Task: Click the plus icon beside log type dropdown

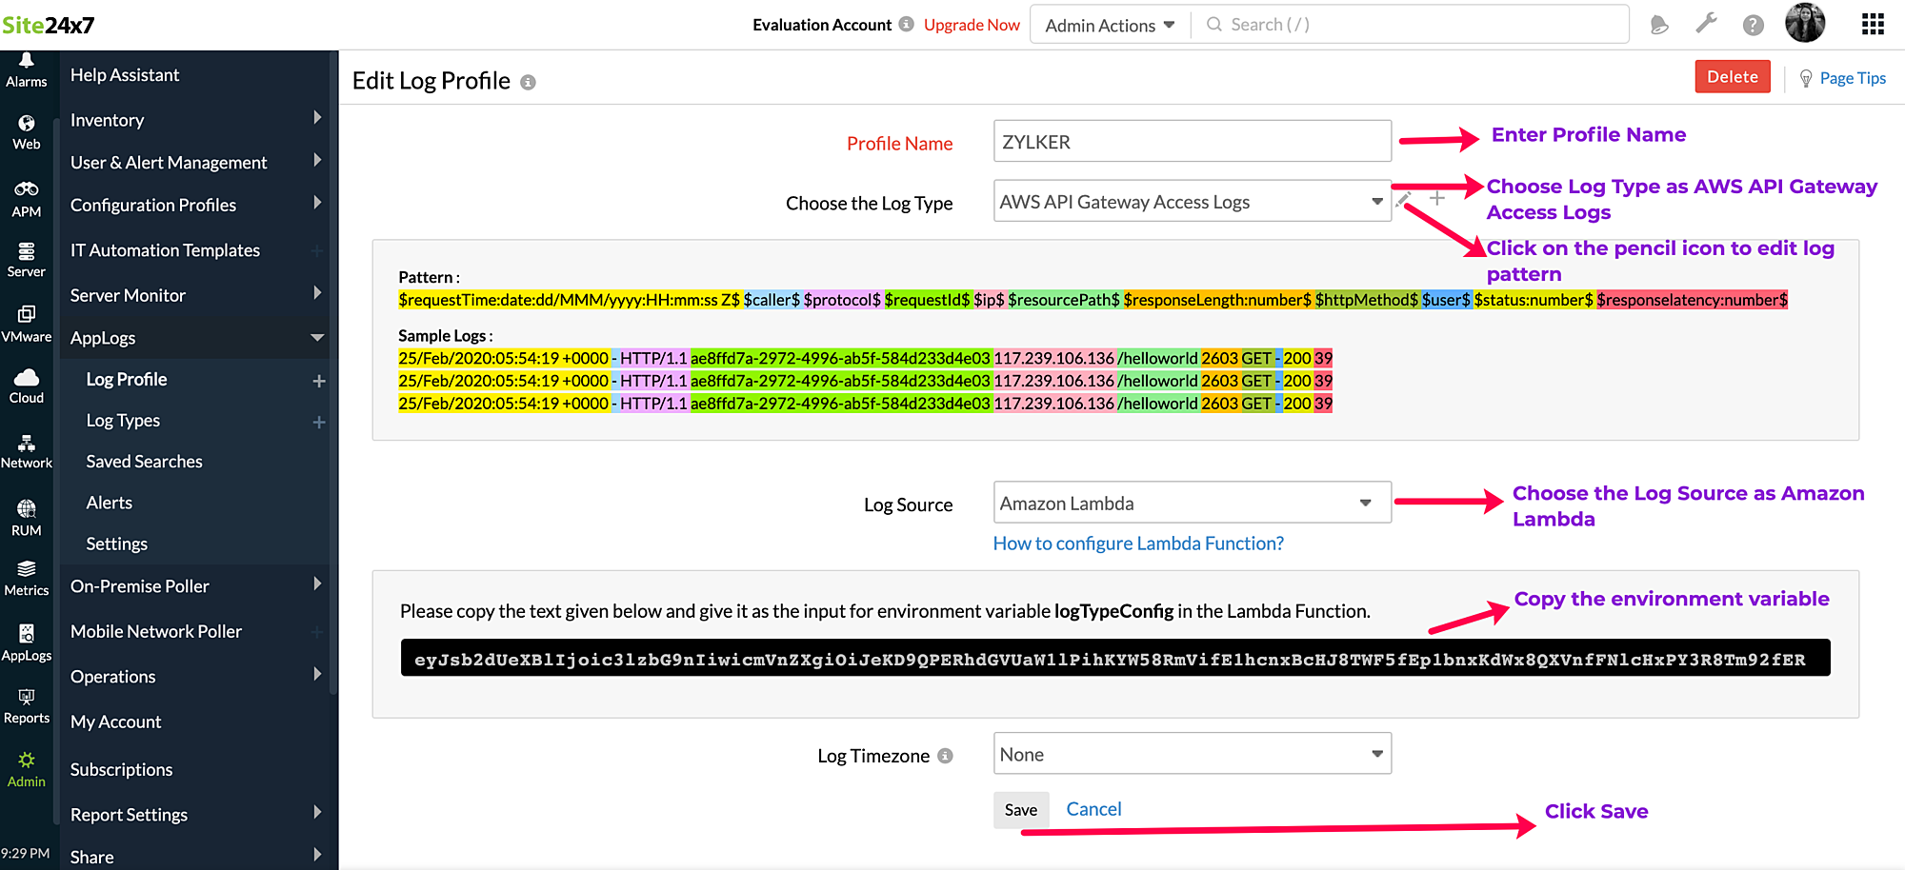Action: click(x=1437, y=199)
